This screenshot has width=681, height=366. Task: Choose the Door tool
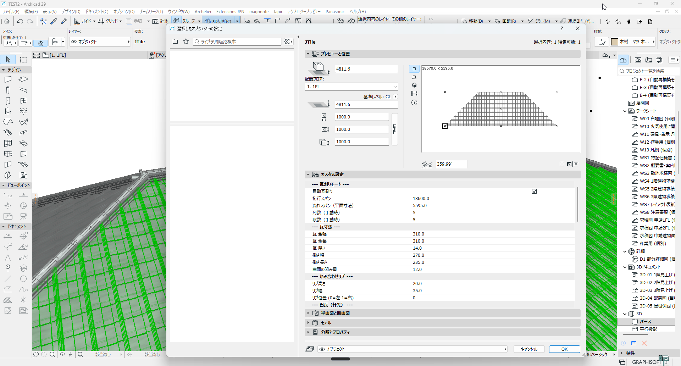click(8, 101)
